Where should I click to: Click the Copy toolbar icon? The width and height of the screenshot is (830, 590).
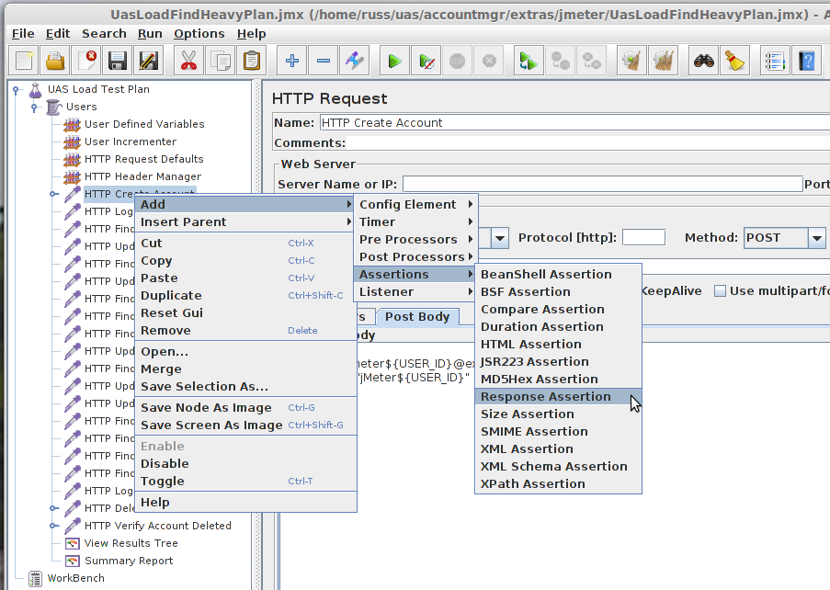point(220,61)
